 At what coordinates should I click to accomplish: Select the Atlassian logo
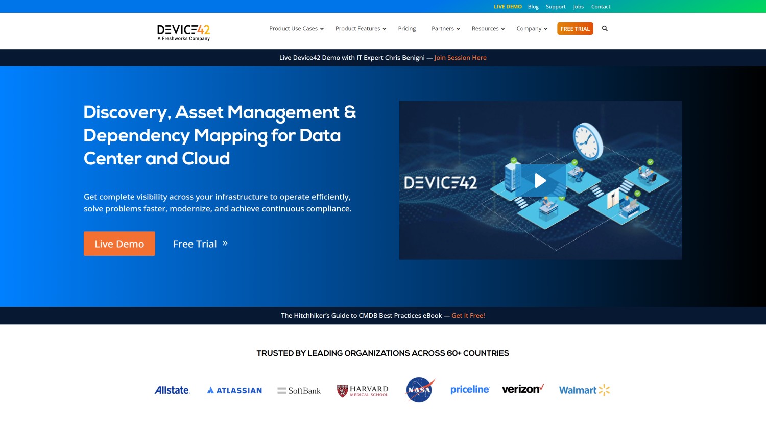point(234,390)
